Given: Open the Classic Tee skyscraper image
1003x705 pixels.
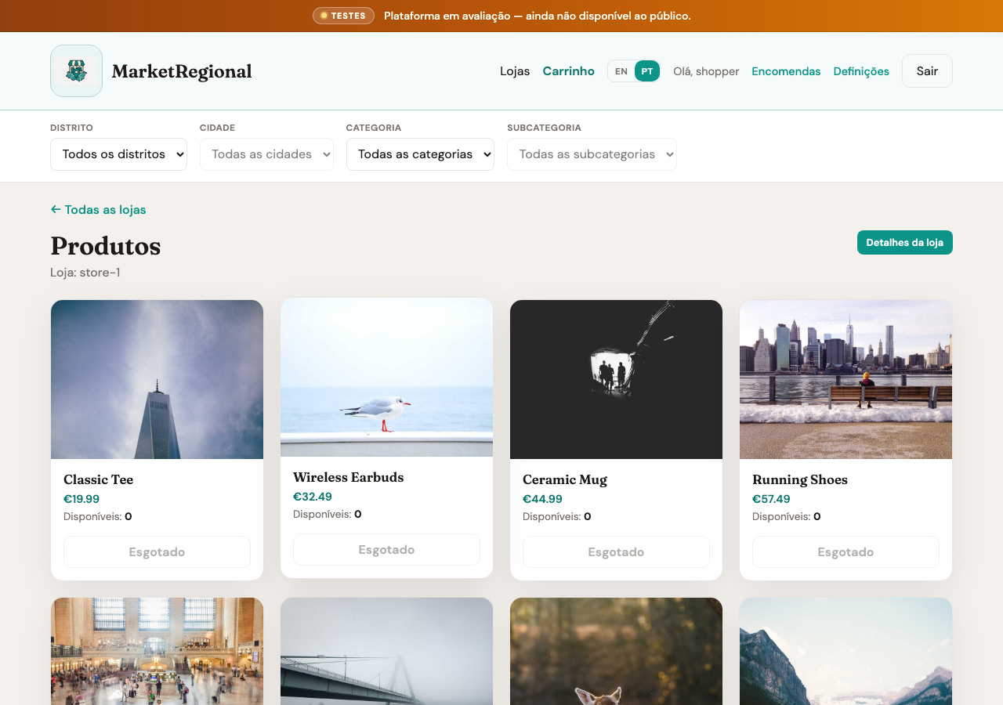Looking at the screenshot, I should pyautogui.click(x=157, y=379).
